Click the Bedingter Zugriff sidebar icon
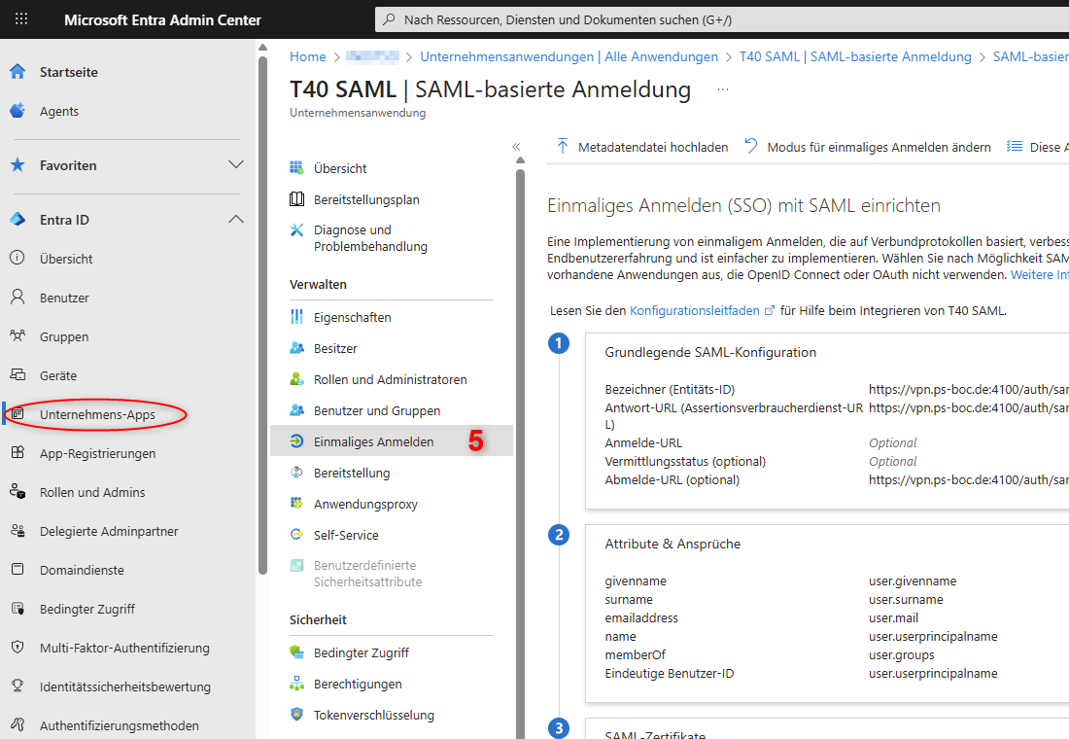 pos(17,608)
